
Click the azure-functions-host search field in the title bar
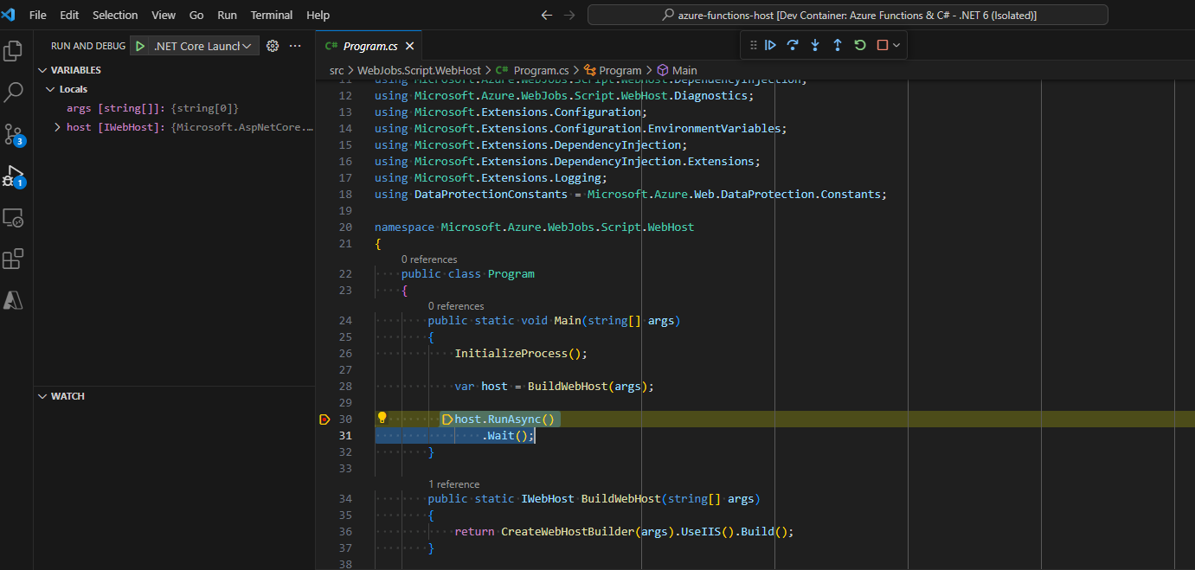point(847,14)
